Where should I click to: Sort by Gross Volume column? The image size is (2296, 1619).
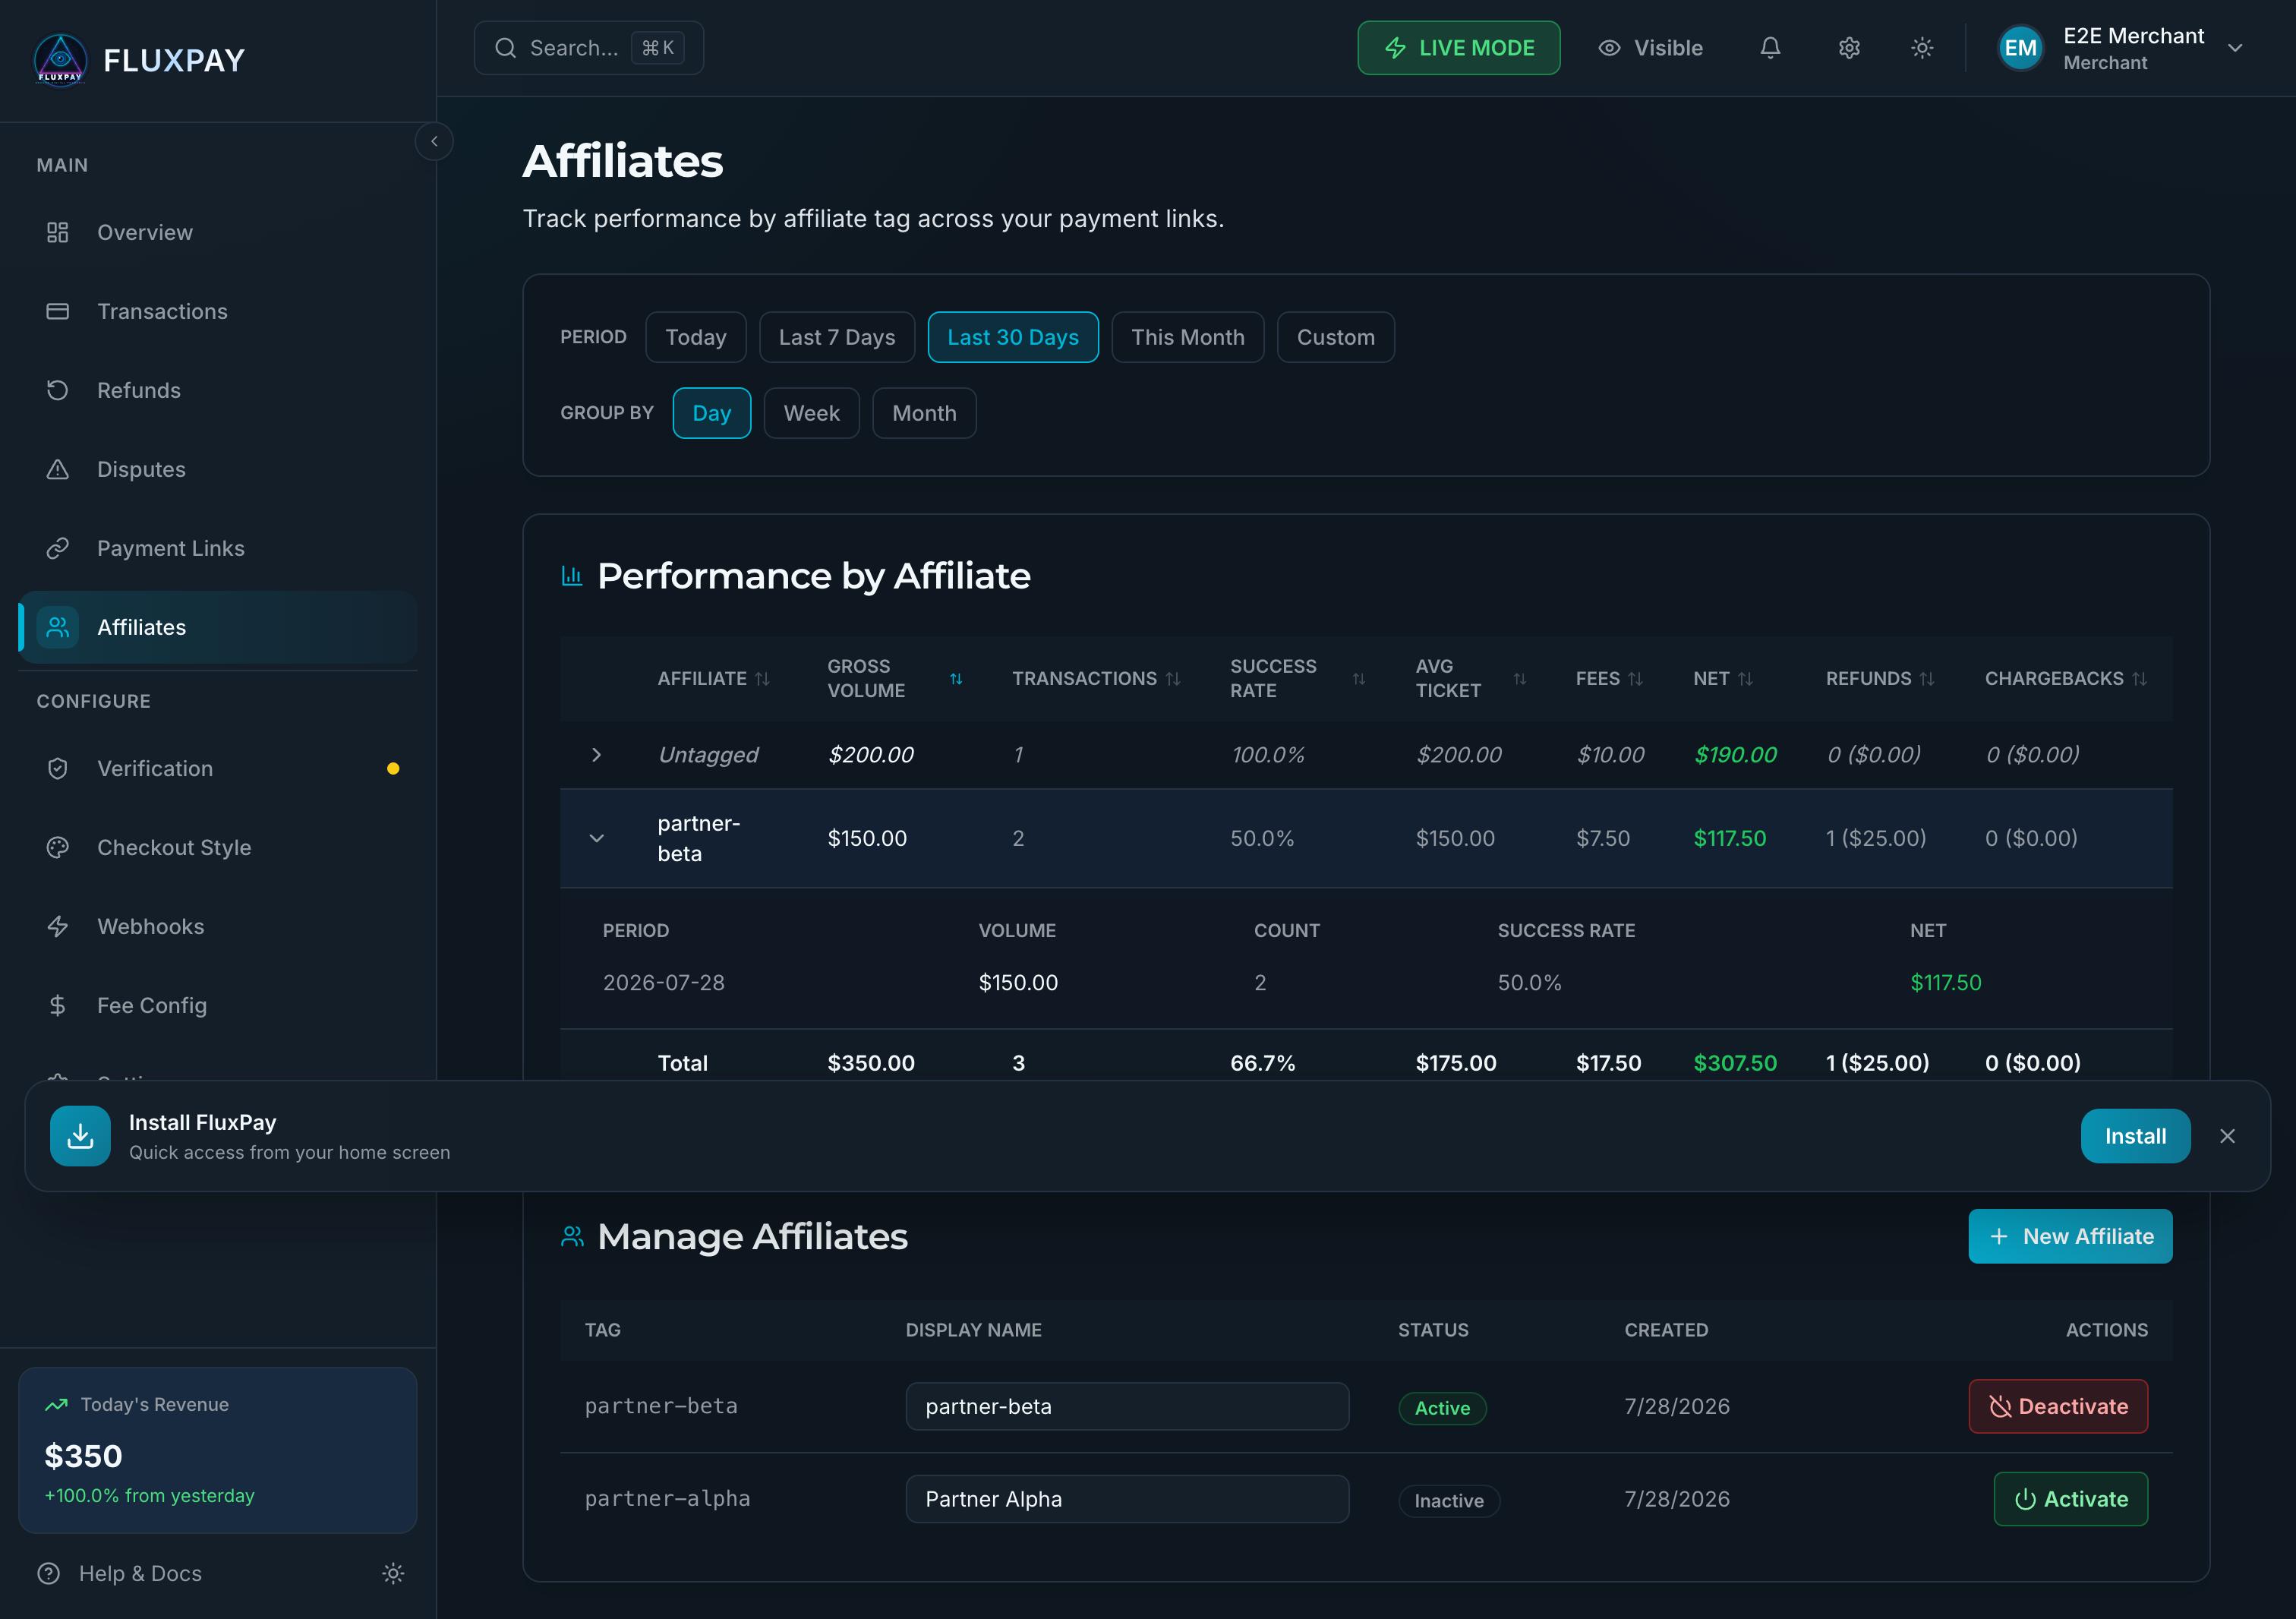coord(894,678)
